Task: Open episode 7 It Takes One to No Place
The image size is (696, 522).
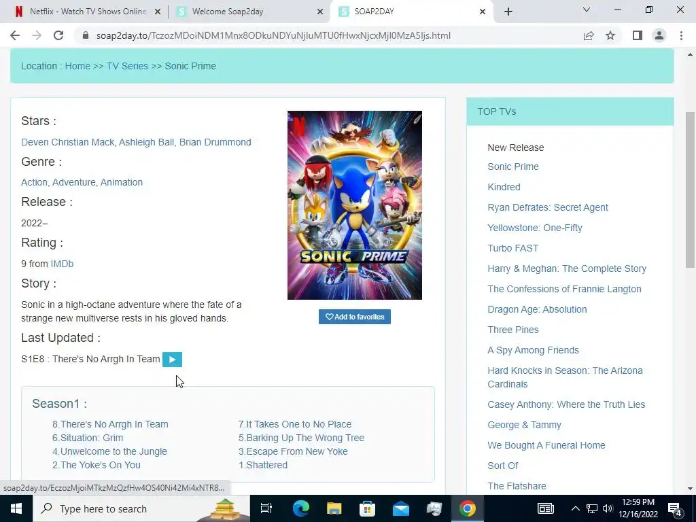Action: point(295,424)
